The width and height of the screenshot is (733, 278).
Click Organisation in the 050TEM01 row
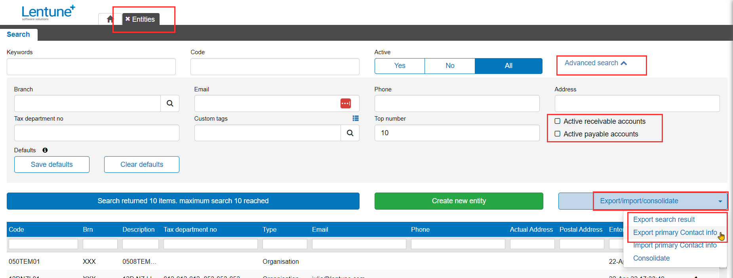click(x=281, y=261)
